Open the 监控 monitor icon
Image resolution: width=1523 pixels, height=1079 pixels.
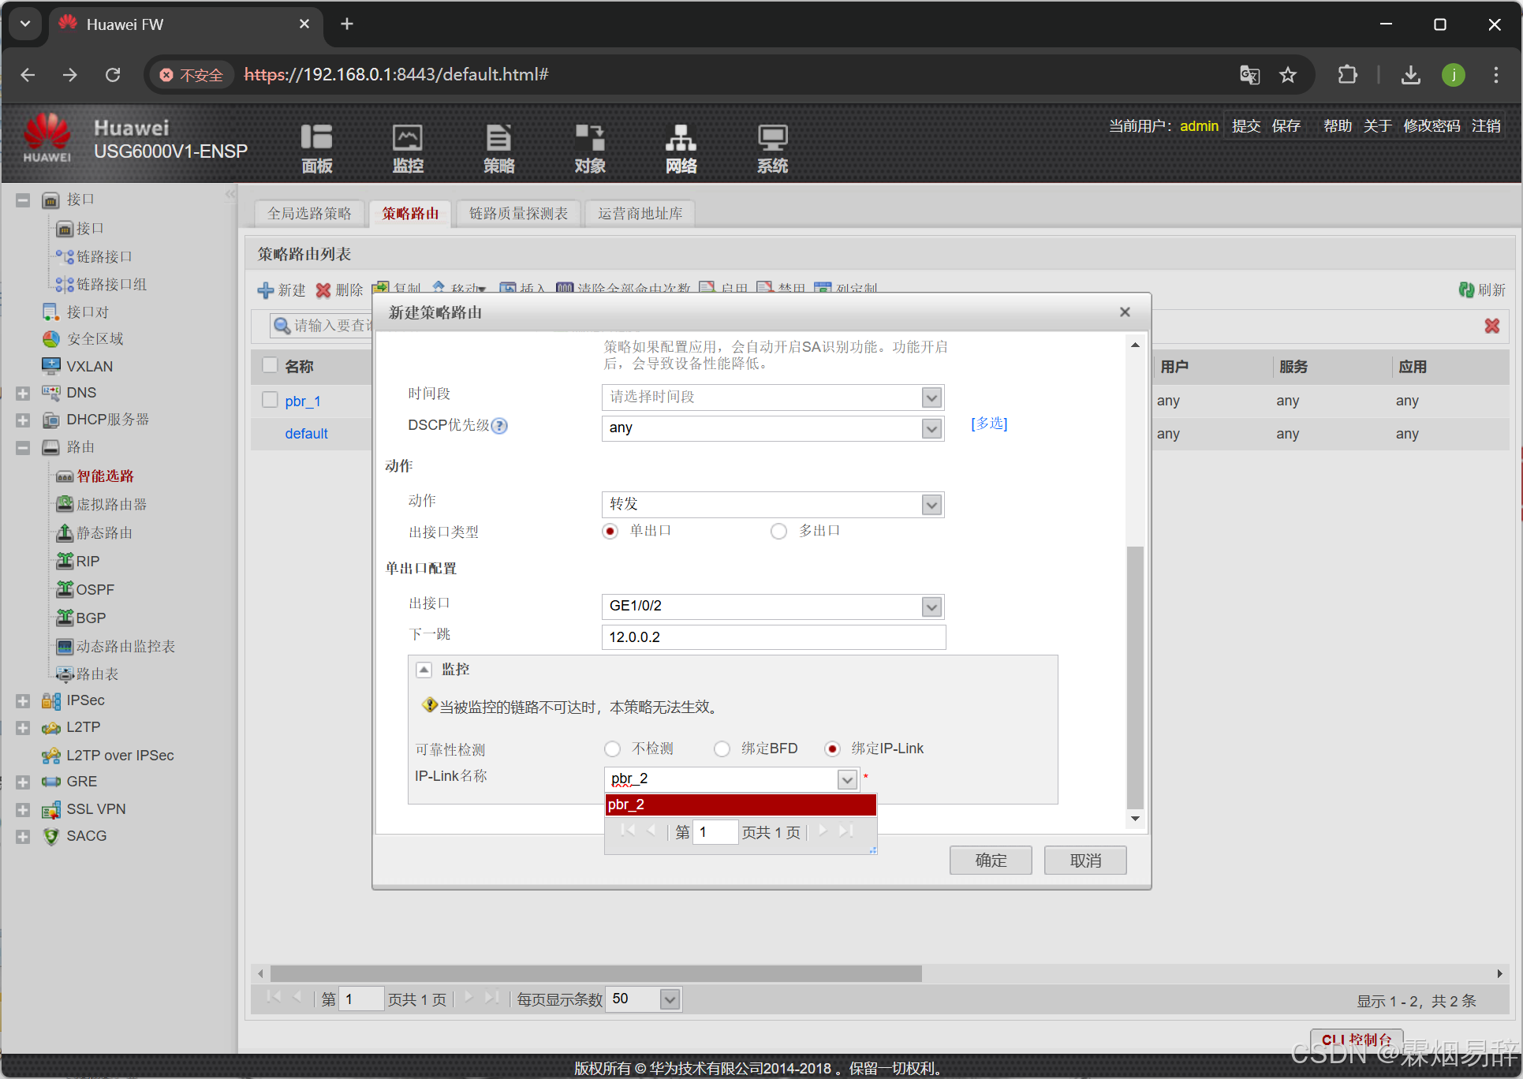408,139
